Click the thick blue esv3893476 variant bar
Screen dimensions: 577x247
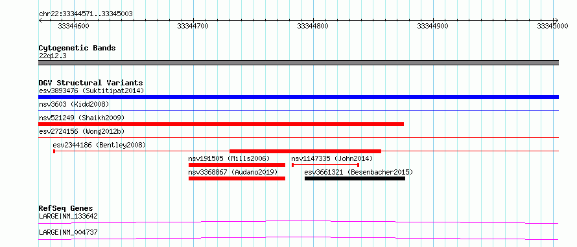coord(298,97)
